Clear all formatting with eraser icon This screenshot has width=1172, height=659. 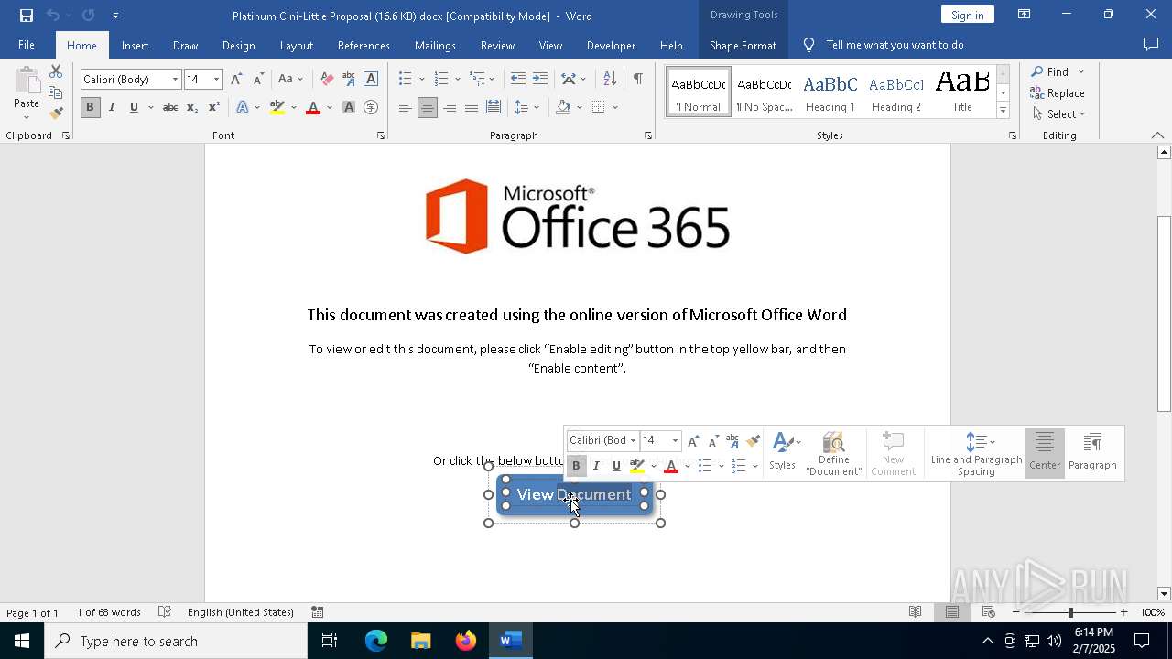327,80
